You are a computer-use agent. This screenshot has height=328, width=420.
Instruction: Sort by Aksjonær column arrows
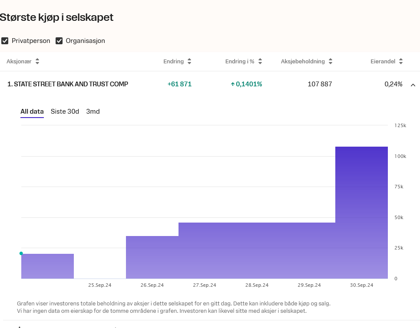coord(37,61)
